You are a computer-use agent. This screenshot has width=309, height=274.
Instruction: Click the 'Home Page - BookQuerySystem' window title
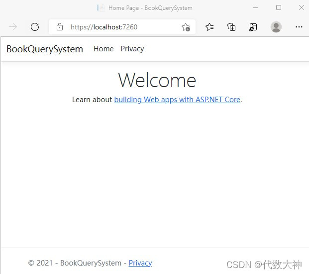tap(150, 8)
